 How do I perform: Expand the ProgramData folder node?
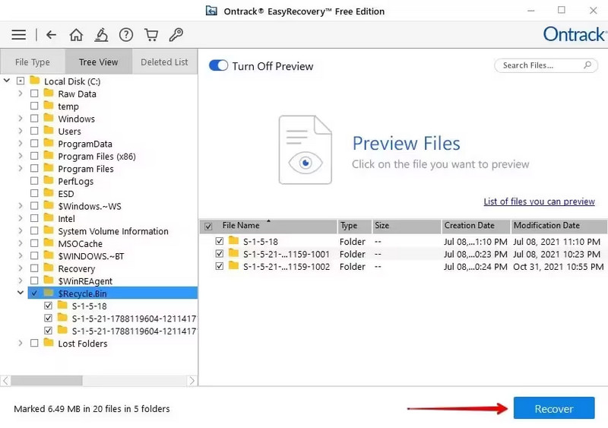point(21,143)
